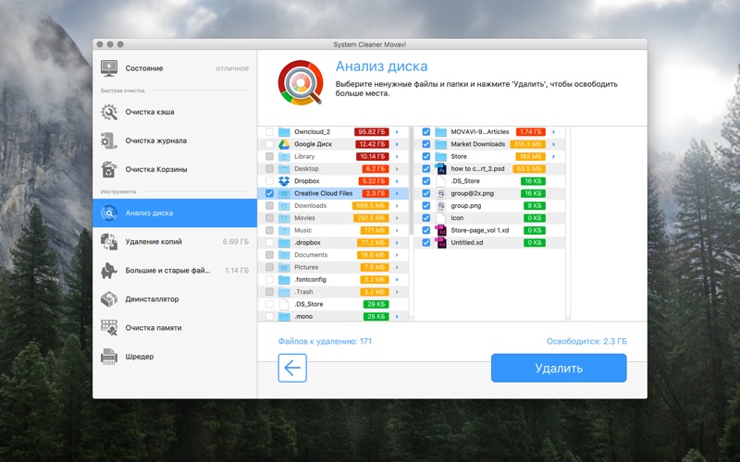This screenshot has width=740, height=462.
Task: Click the Google Диск drive icon
Action: click(284, 144)
